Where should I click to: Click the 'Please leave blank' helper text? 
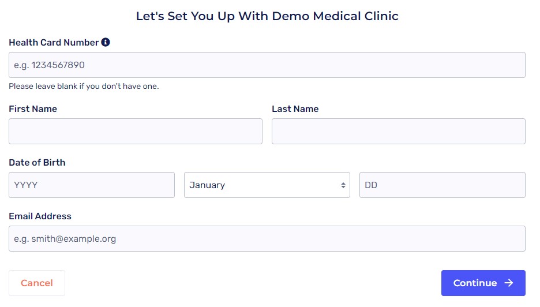point(84,87)
